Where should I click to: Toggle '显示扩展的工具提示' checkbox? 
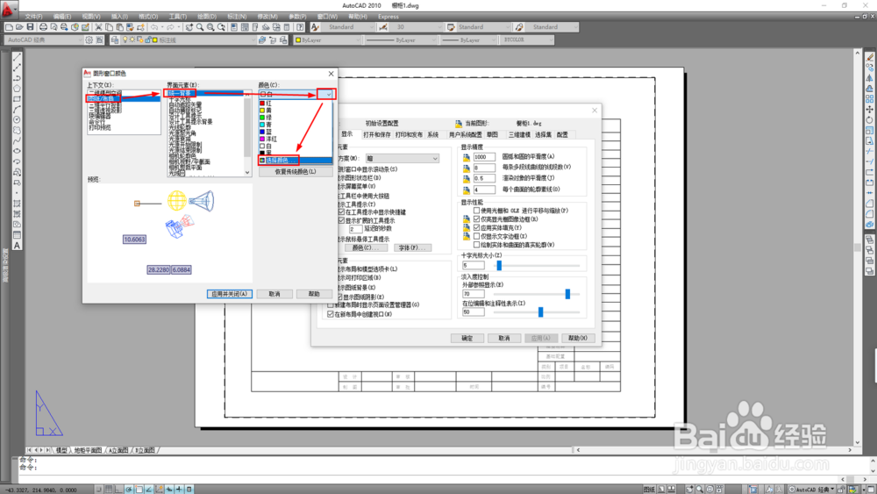(341, 220)
